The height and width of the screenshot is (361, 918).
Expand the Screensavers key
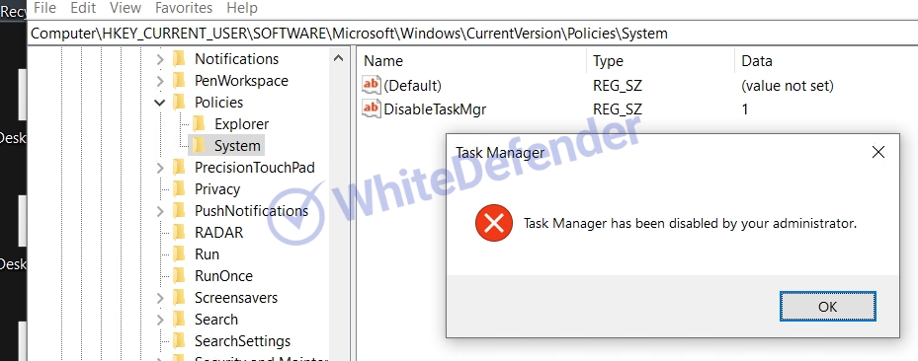(x=159, y=298)
